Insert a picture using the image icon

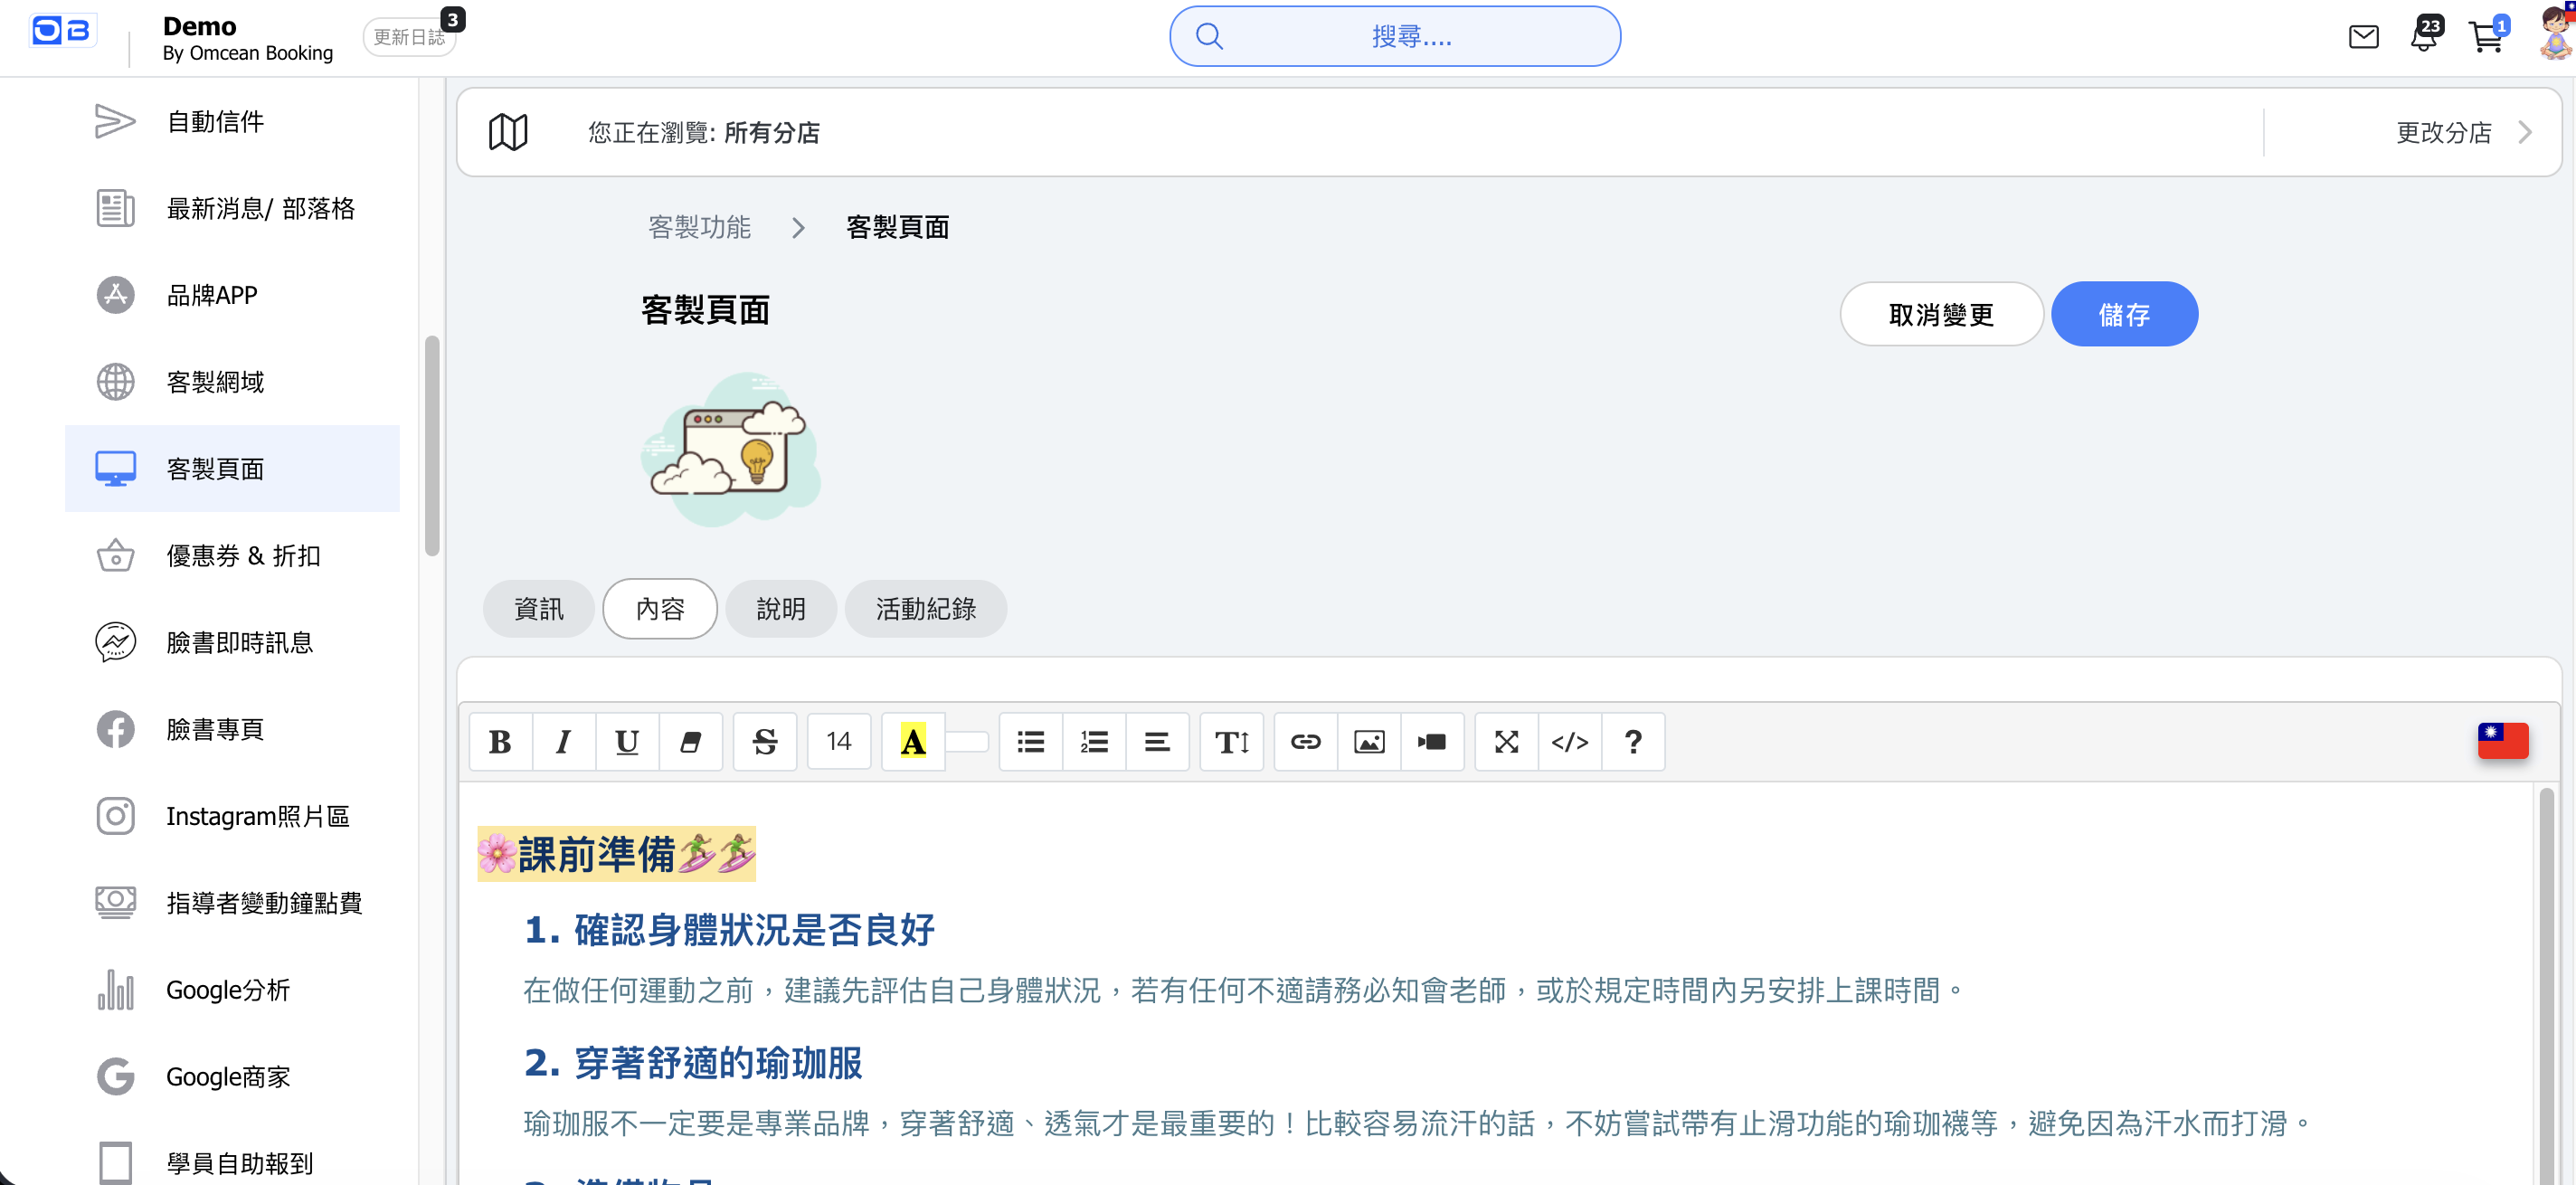coord(1368,741)
